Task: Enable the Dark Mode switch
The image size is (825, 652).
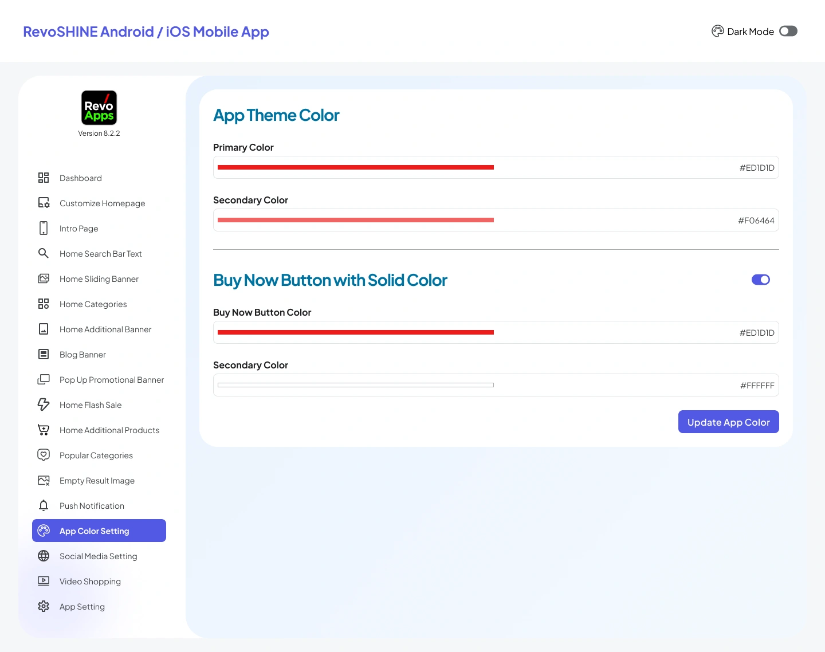Action: click(x=788, y=31)
